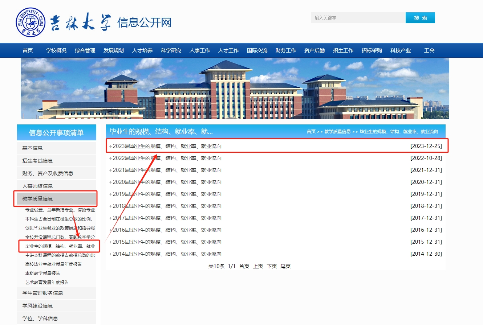Open the 2017届毕业生 report link
483x325 pixels.
[x=167, y=218]
